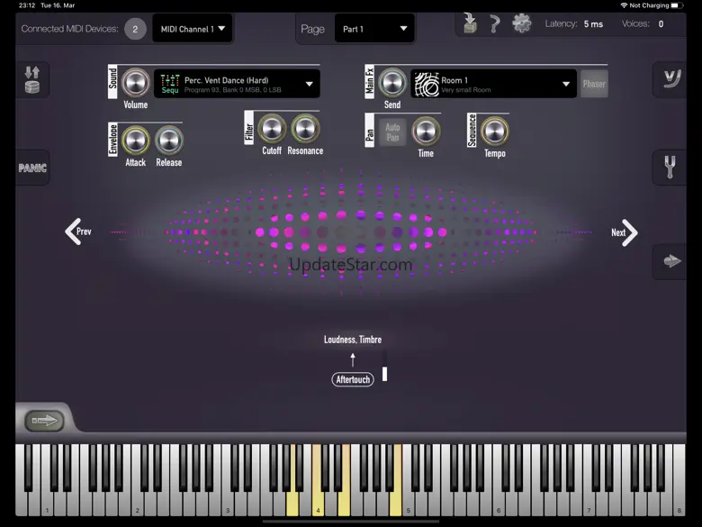Click the save/download box icon in top bar
The width and height of the screenshot is (702, 527).
pos(469,23)
